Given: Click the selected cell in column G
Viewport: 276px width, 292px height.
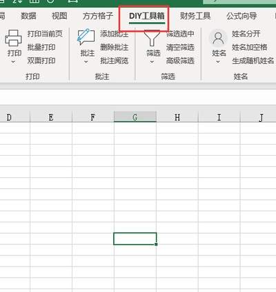Looking at the screenshot, I should (135, 239).
